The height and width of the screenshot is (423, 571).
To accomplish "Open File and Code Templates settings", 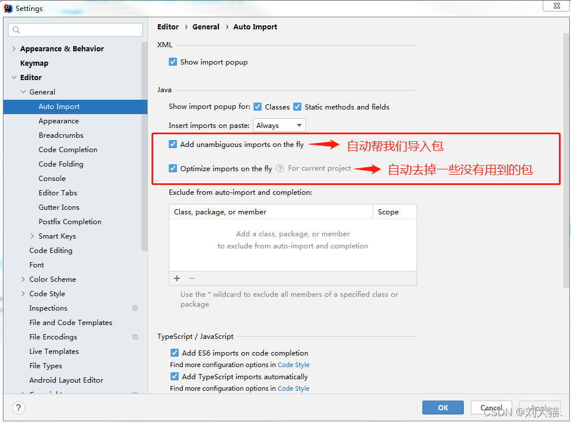I will coord(71,323).
